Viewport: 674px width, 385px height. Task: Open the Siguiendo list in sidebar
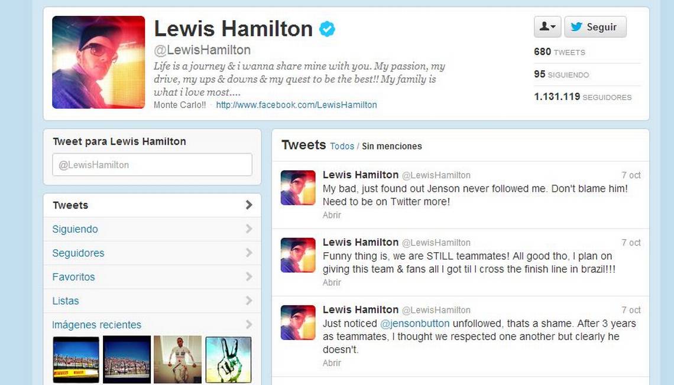152,229
